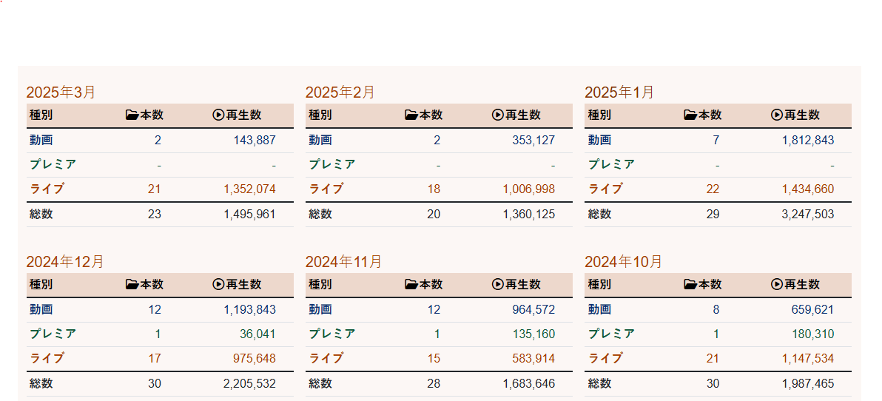The width and height of the screenshot is (882, 401).
Task: Click ライブ view count 1,006,998
Action: pyautogui.click(x=529, y=189)
